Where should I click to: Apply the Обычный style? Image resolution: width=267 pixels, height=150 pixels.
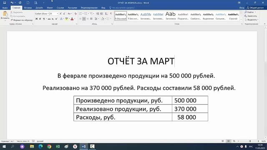pyautogui.click(x=121, y=16)
